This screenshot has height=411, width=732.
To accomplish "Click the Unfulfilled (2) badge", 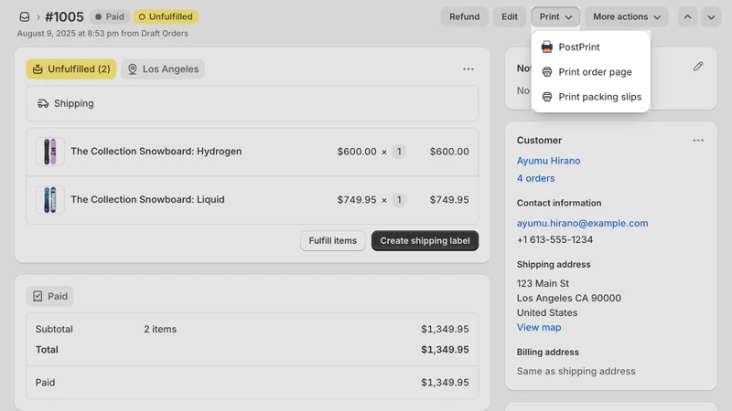I will (x=71, y=69).
